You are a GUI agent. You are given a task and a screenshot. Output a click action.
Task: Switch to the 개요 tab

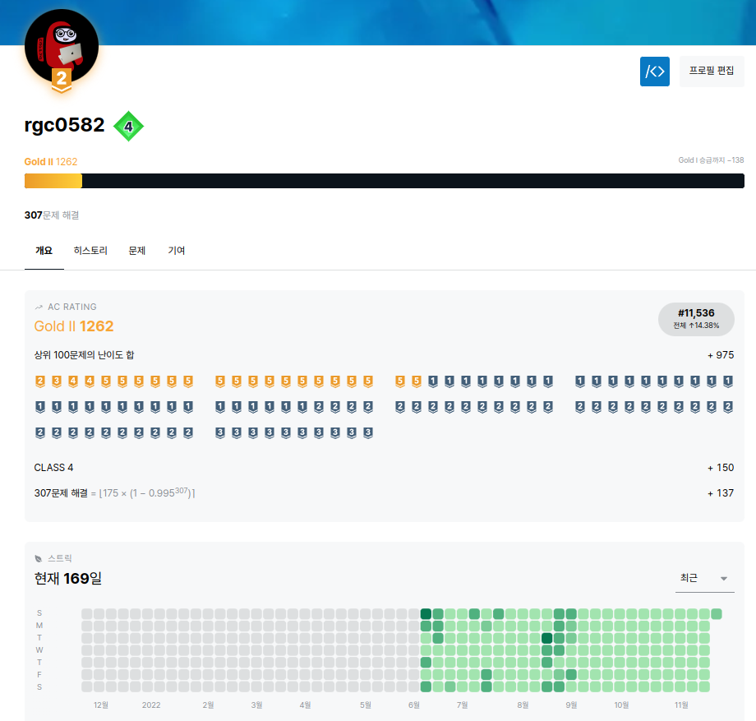tap(44, 251)
